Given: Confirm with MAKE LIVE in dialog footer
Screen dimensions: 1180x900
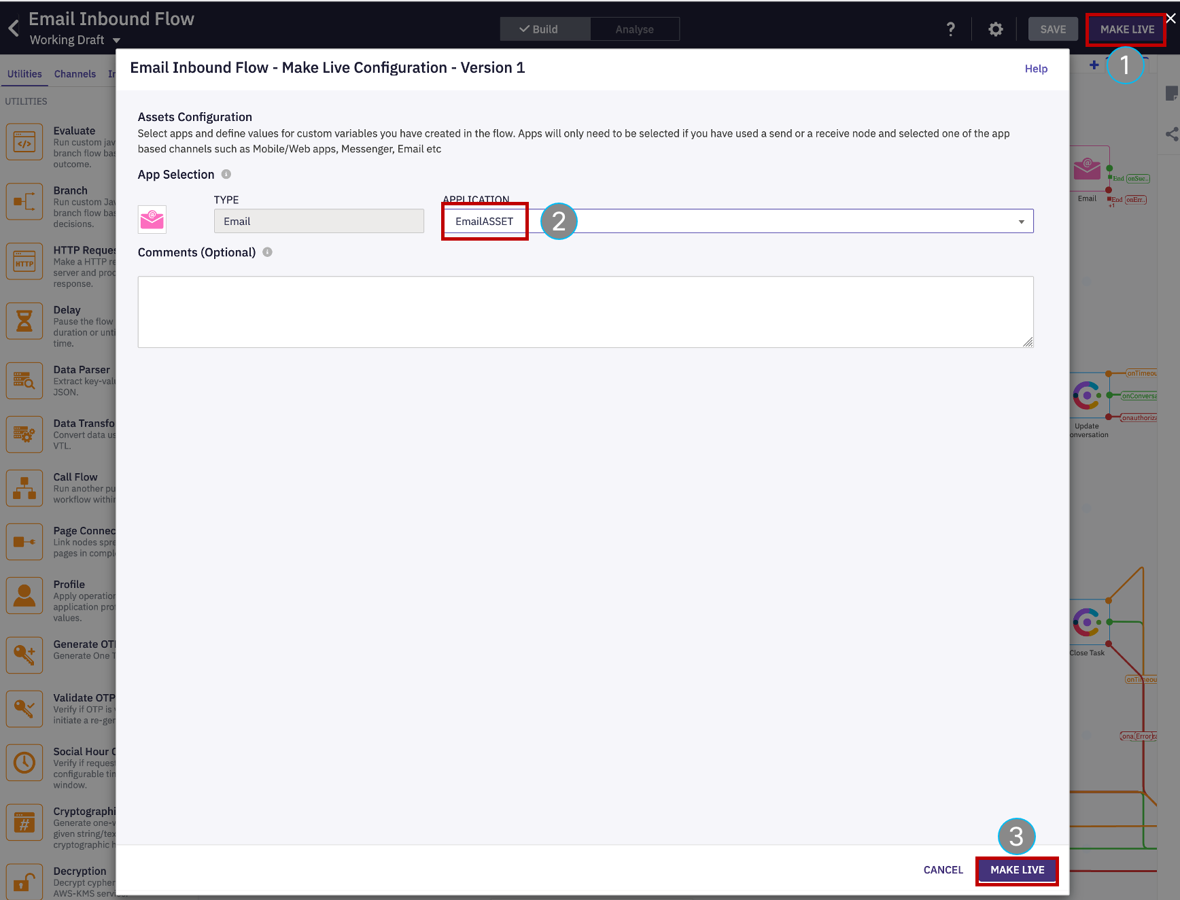Looking at the screenshot, I should pyautogui.click(x=1017, y=870).
